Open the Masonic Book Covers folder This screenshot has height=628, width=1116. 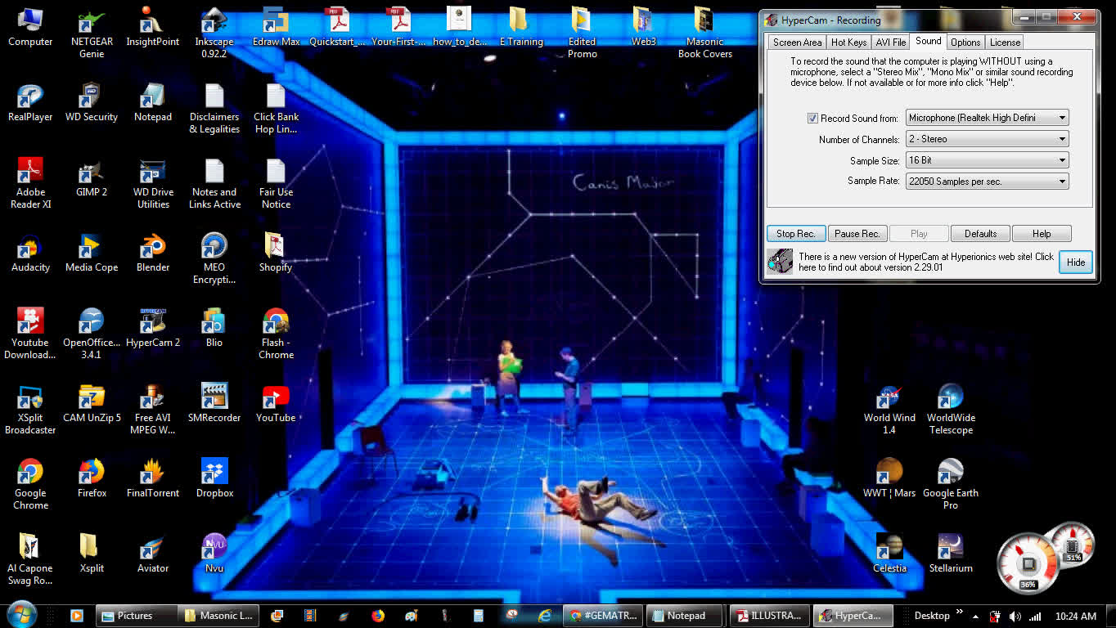(x=704, y=33)
